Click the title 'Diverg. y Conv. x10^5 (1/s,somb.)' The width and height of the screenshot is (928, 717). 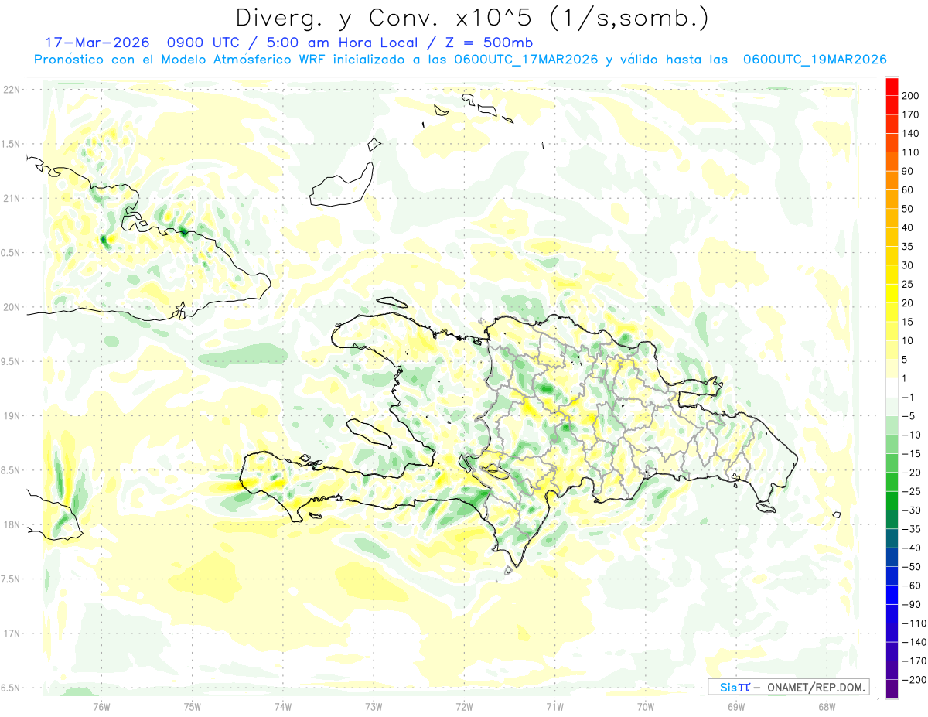click(472, 18)
